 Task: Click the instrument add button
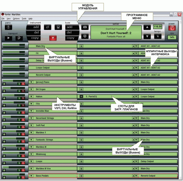point(34,27)
